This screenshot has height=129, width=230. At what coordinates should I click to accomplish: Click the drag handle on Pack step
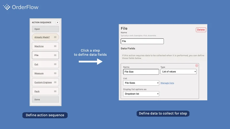(55, 91)
